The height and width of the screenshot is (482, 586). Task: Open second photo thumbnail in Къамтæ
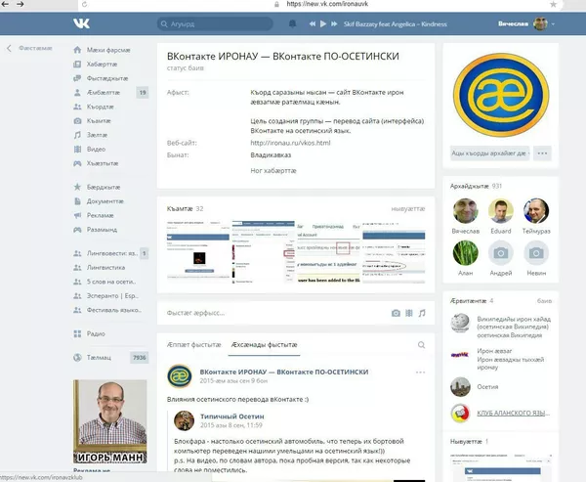click(x=263, y=252)
